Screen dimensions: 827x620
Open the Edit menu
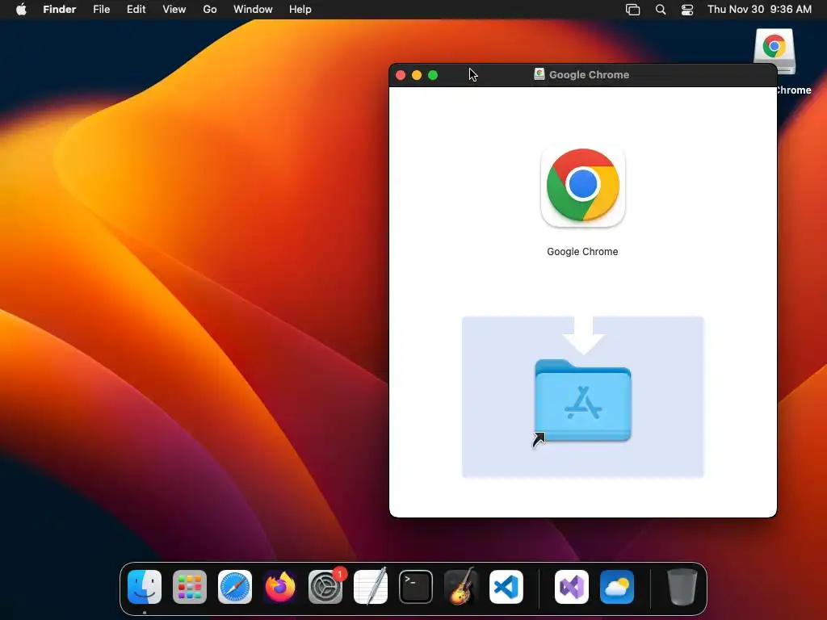coord(136,10)
